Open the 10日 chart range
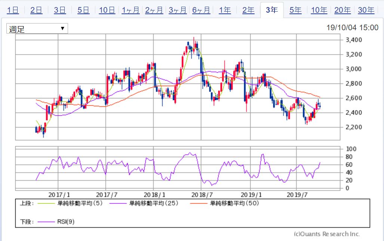Viewport: 384px width, 241px height. click(x=107, y=10)
